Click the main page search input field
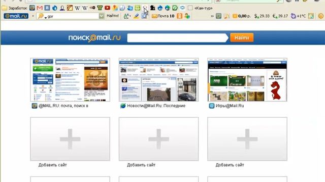 click(x=177, y=38)
